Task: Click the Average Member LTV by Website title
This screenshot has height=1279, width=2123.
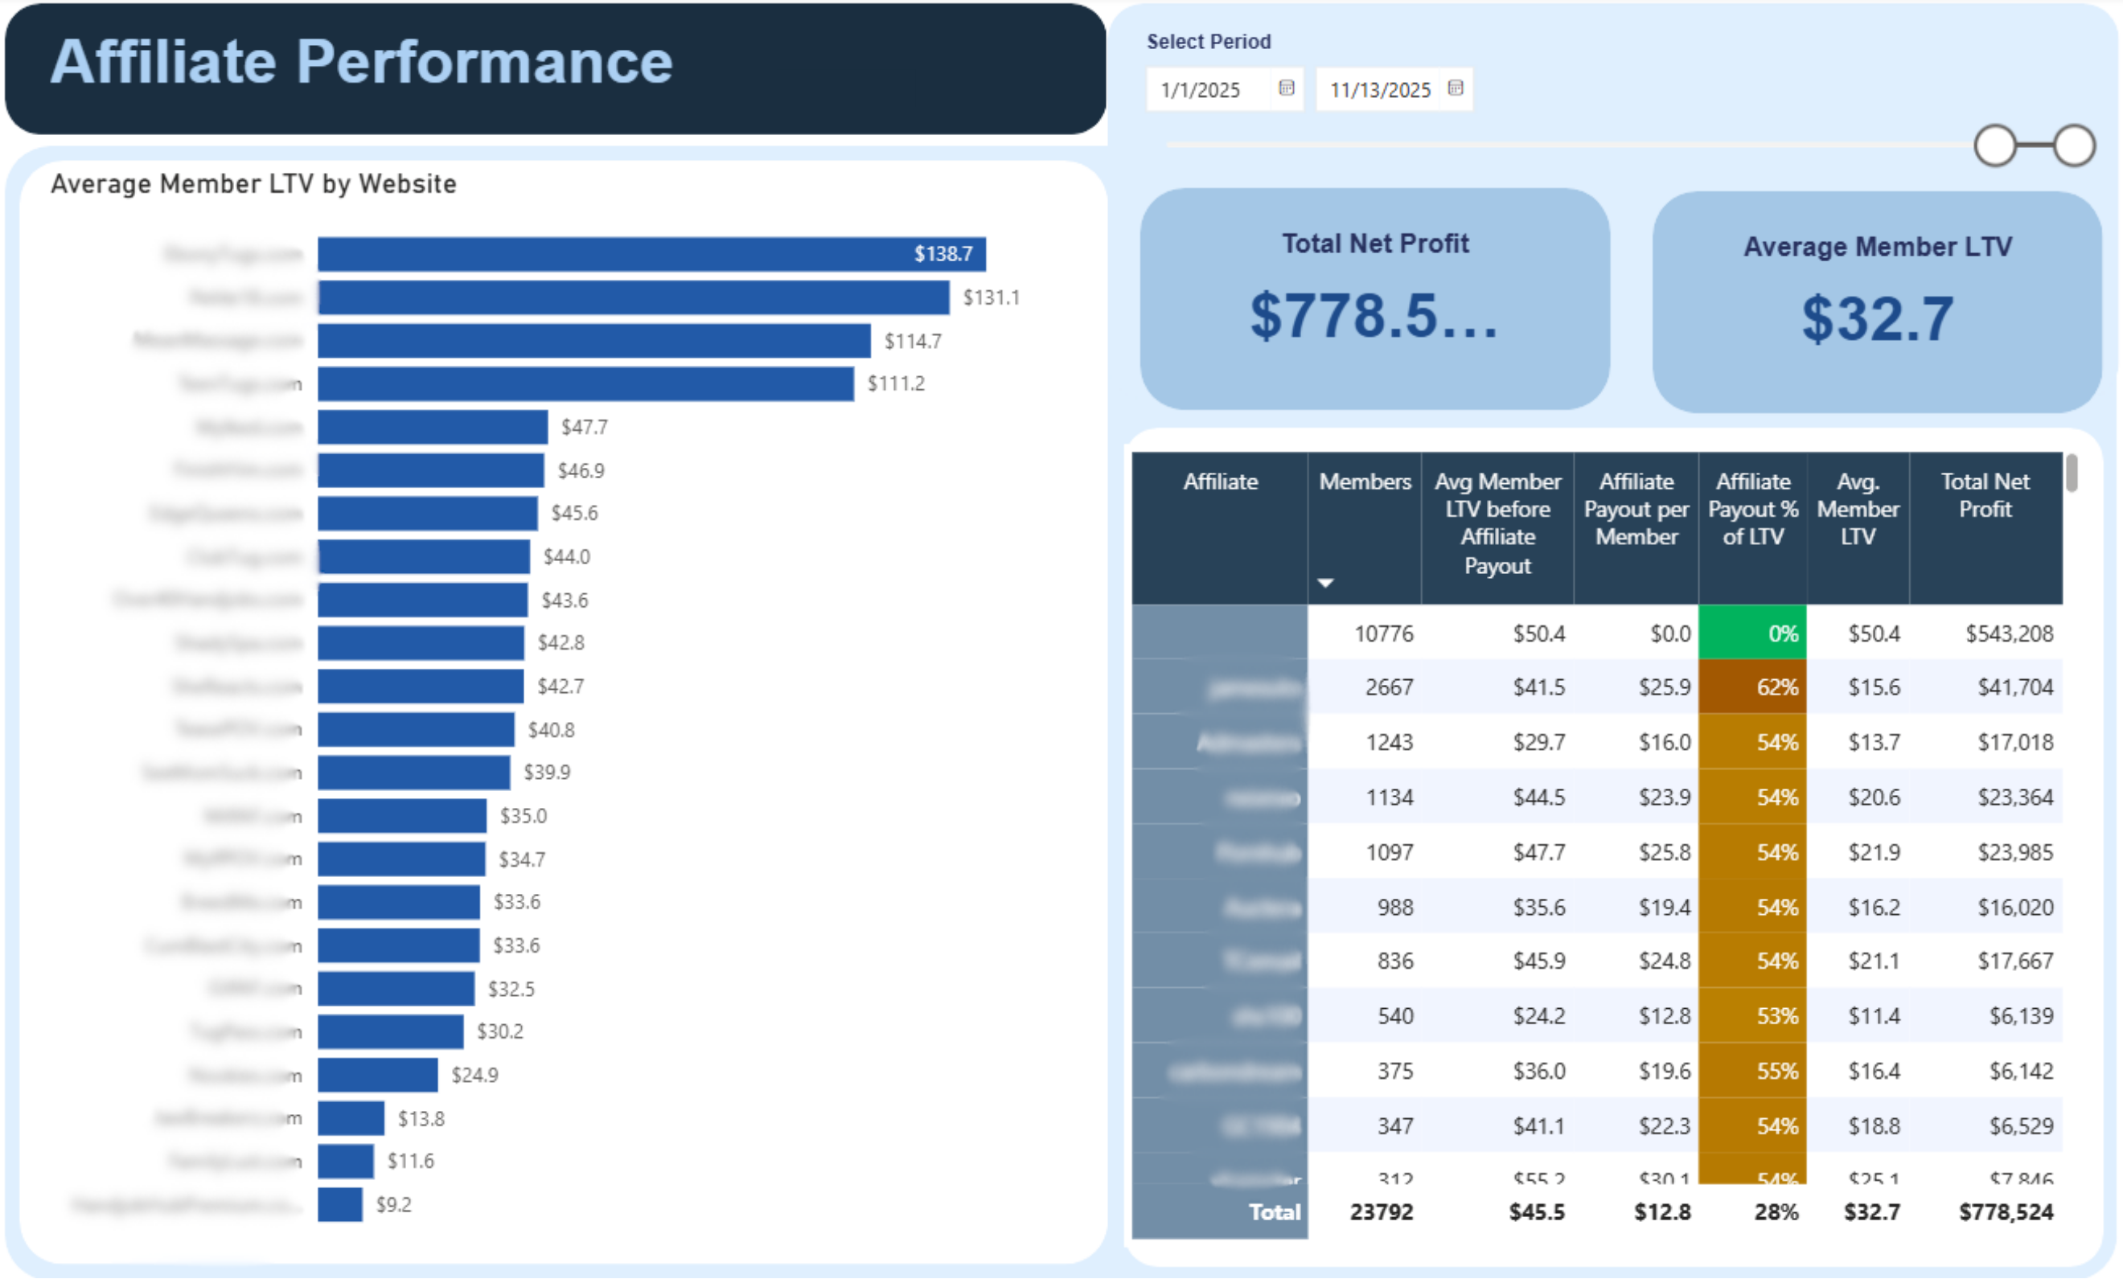Action: [x=254, y=182]
